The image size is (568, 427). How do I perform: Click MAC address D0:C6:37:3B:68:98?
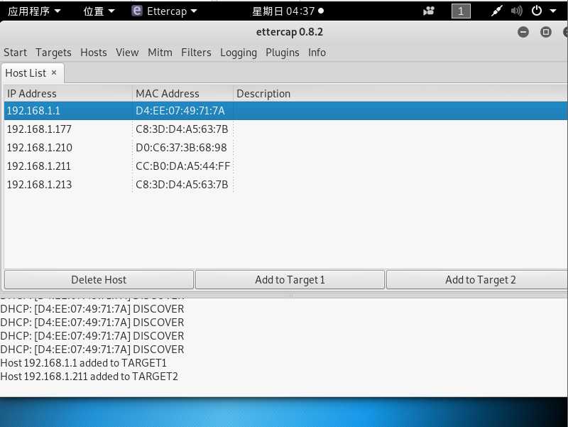[181, 148]
